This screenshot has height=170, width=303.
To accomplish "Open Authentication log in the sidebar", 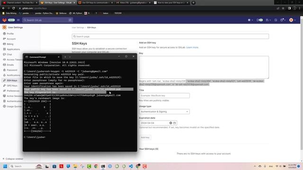I will point(15,102).
